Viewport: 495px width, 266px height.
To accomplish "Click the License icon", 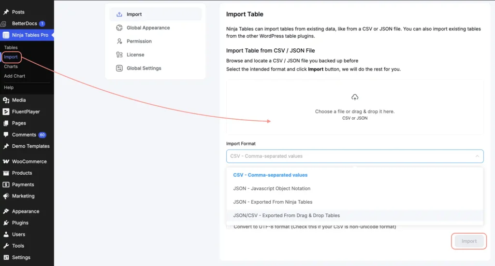I will [119, 55].
